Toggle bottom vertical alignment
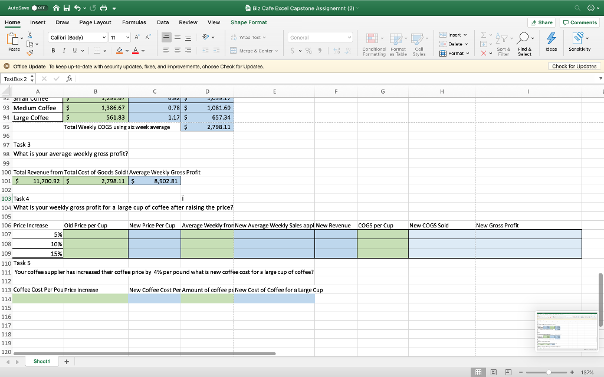 [x=188, y=37]
